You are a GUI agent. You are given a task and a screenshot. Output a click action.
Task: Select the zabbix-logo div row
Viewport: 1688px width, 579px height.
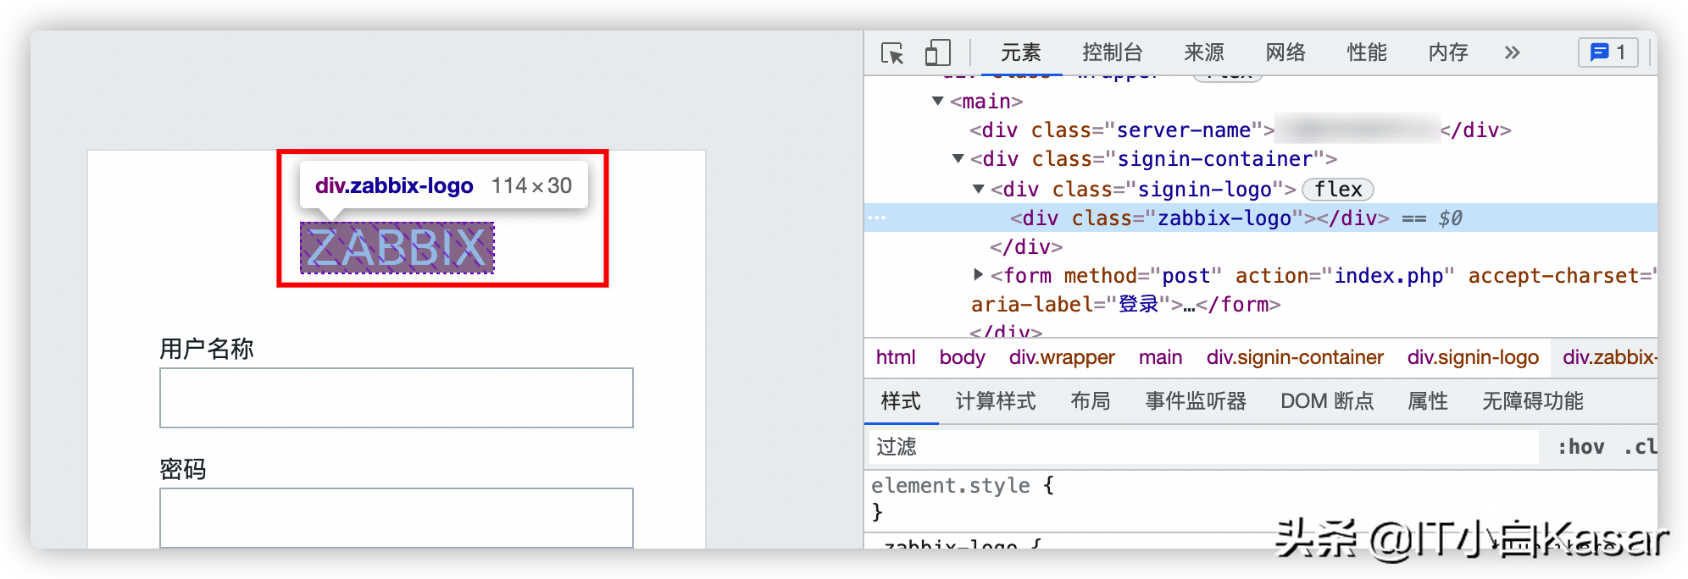(1260, 218)
